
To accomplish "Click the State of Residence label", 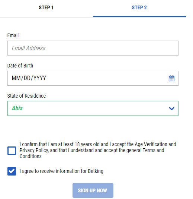I will (26, 96).
